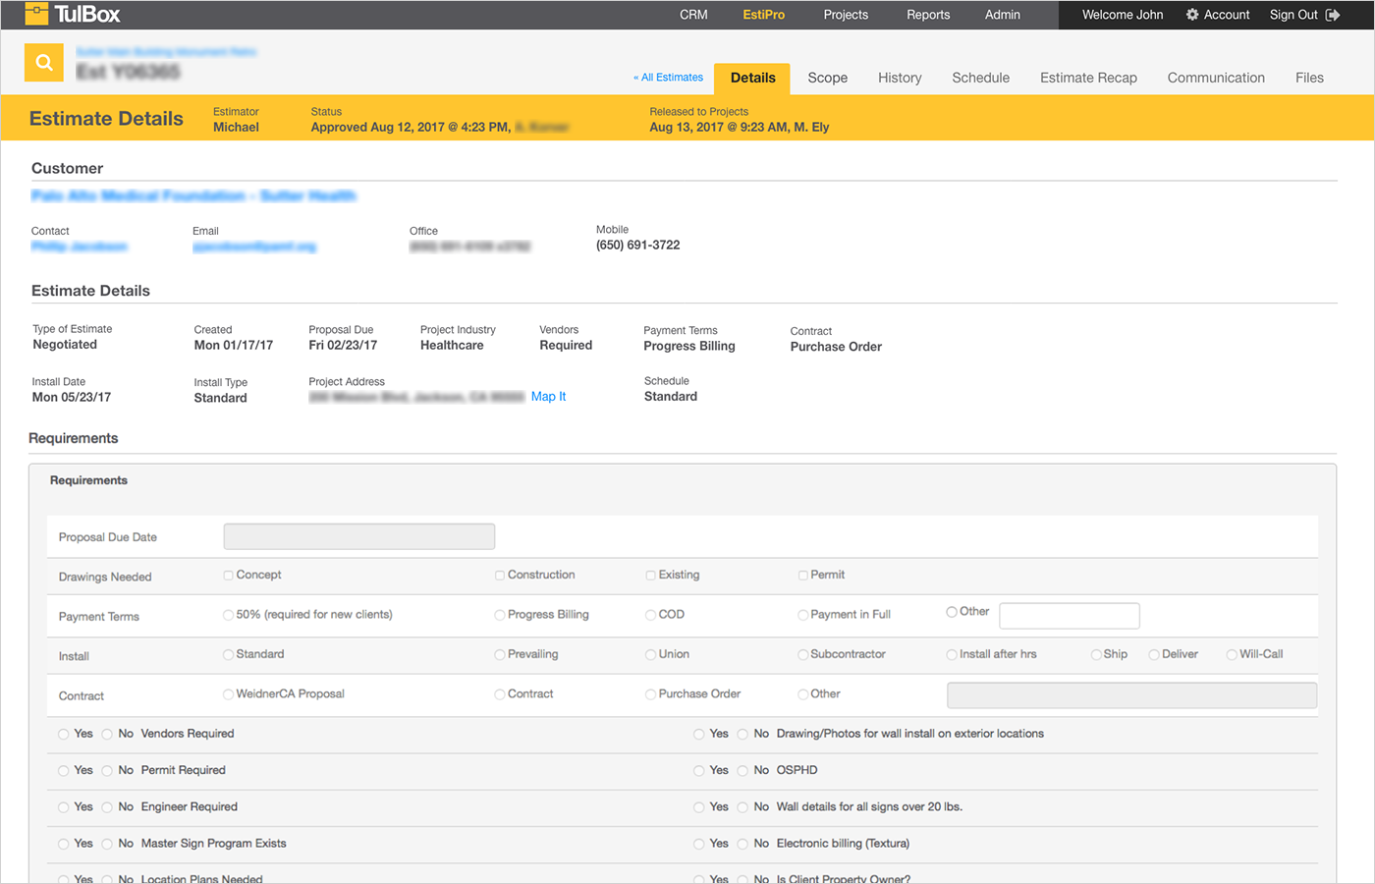1375x884 pixels.
Task: Select Will-Call install option
Action: (x=1232, y=654)
